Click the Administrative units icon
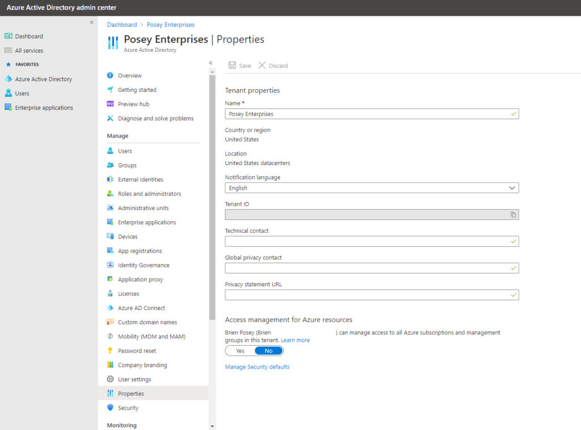 (110, 208)
